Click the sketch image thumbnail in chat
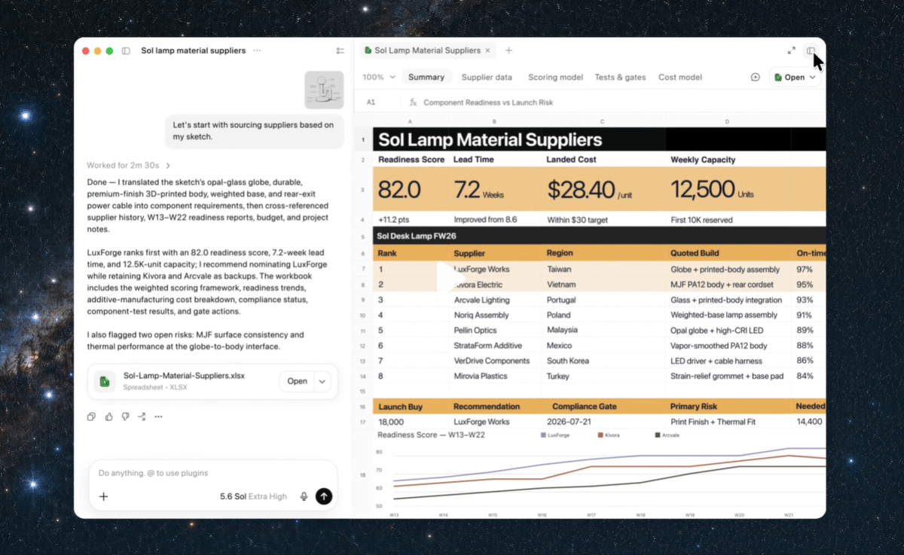Viewport: 904px width, 555px height. tap(325, 90)
